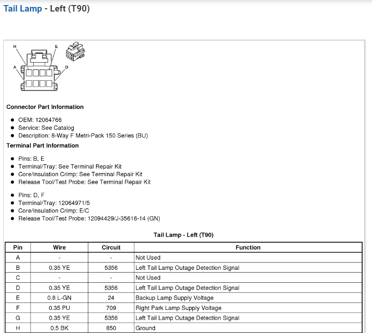Click circuit 709 cell
The width and height of the screenshot is (372, 333).
click(x=111, y=308)
